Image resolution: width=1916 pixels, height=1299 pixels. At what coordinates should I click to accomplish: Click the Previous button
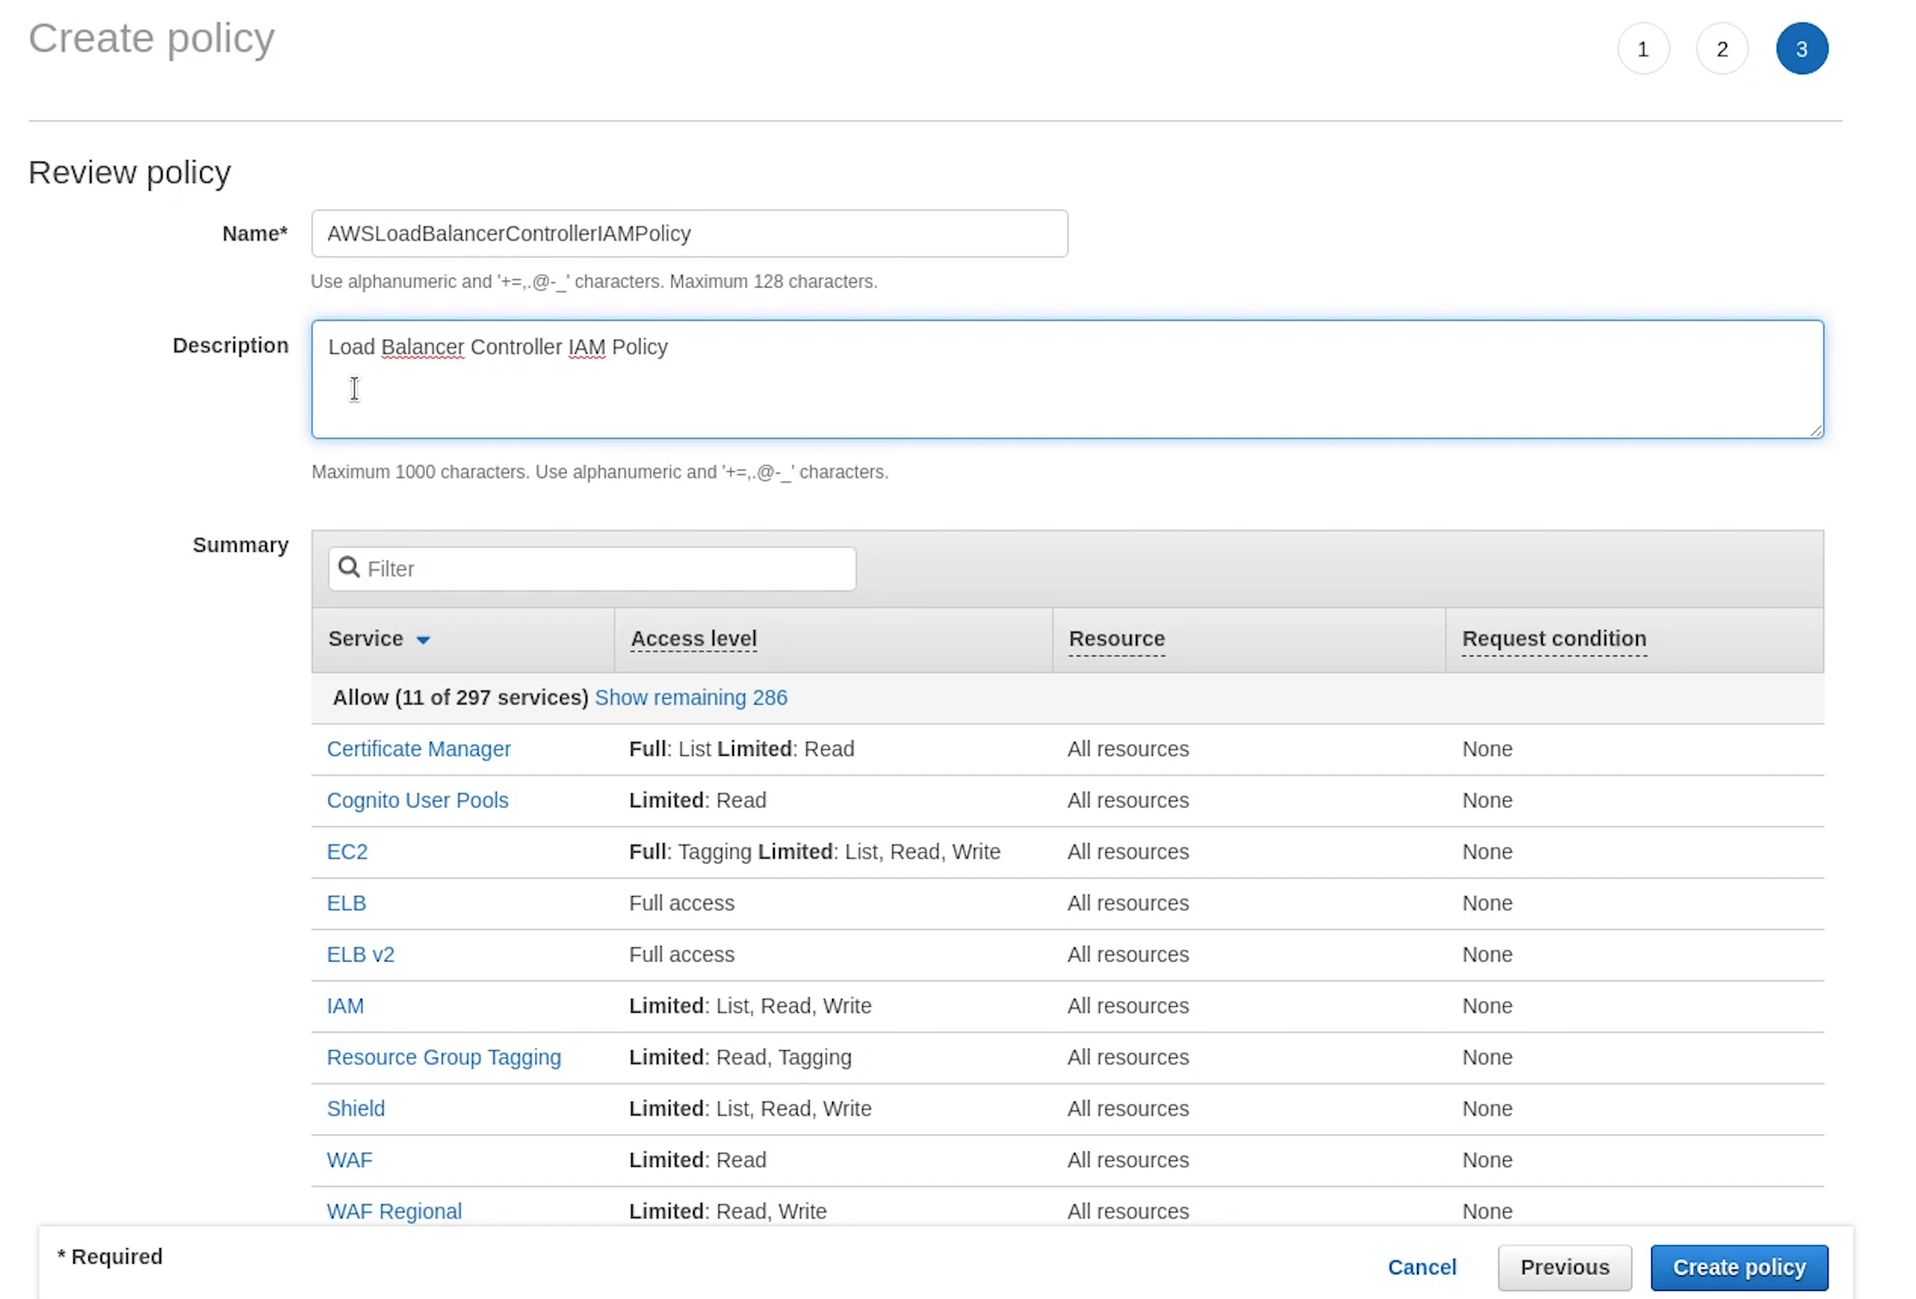click(x=1564, y=1267)
